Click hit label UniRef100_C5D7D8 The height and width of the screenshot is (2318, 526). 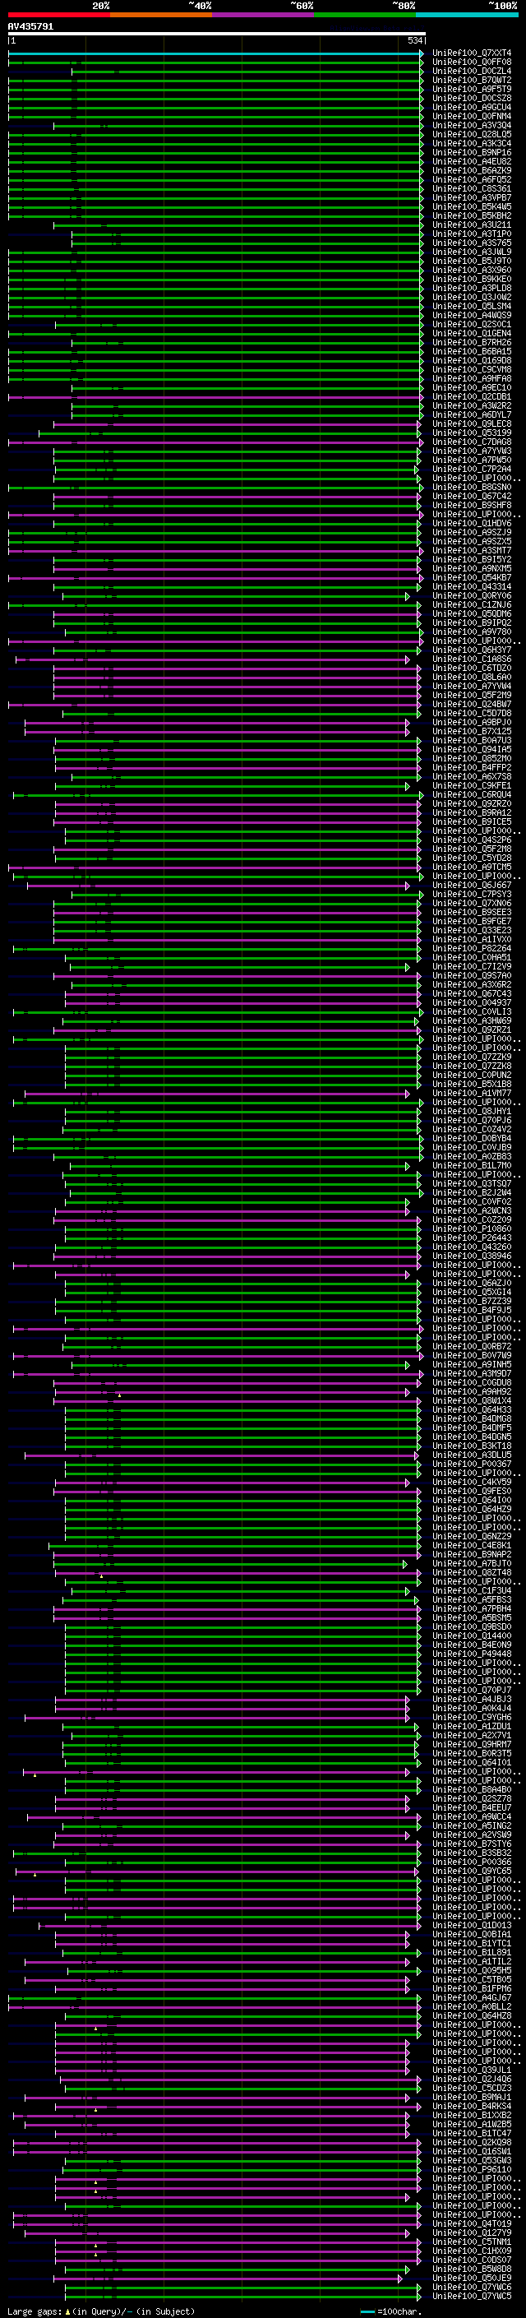(472, 714)
